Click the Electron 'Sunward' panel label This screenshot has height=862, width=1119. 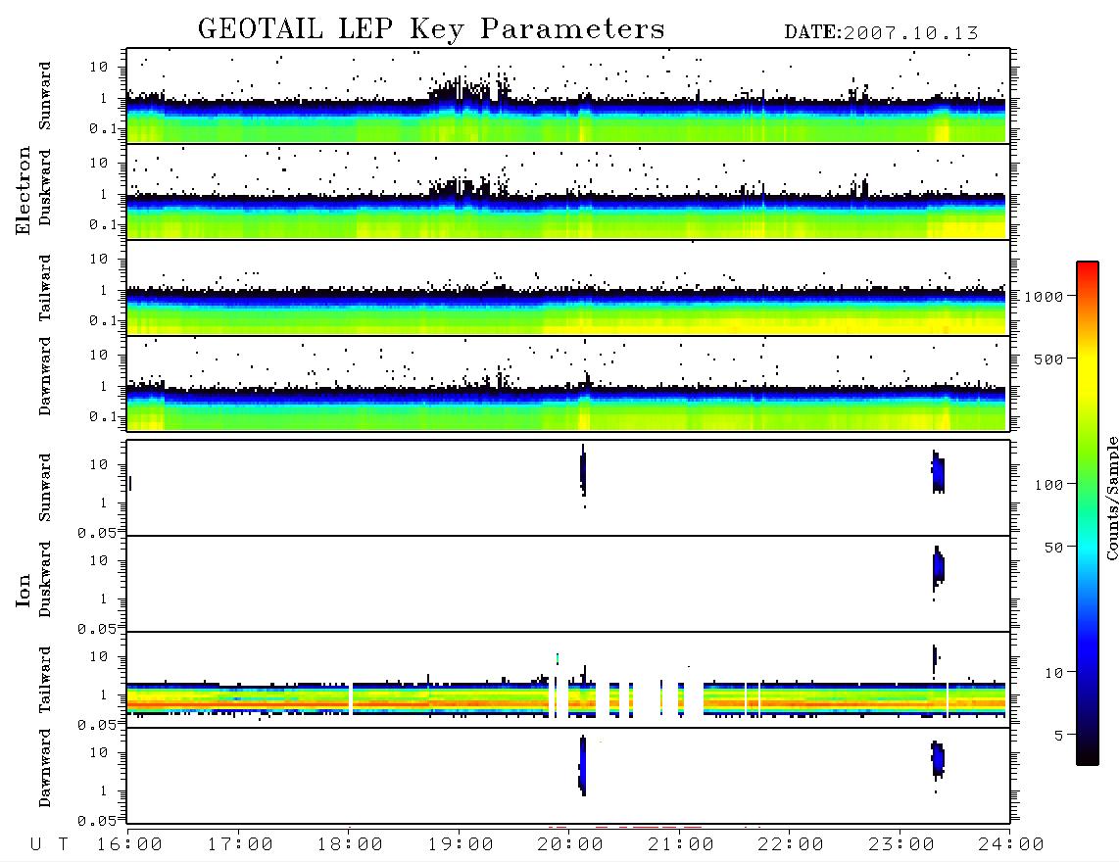[x=45, y=96]
